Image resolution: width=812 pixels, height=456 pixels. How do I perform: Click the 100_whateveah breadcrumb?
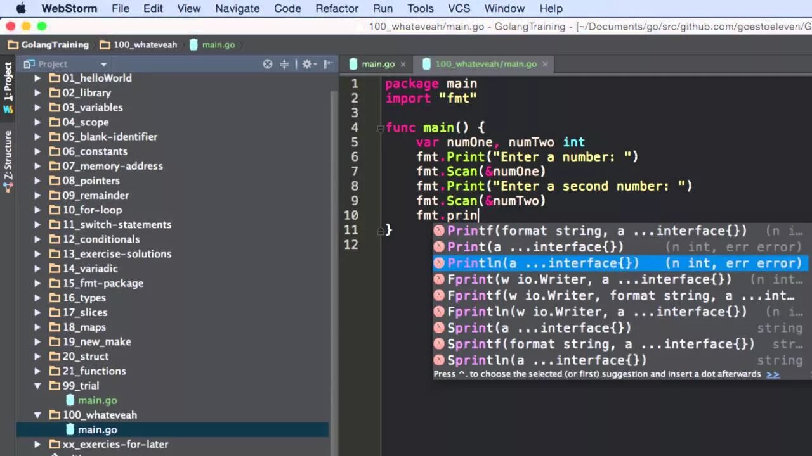[x=138, y=45]
